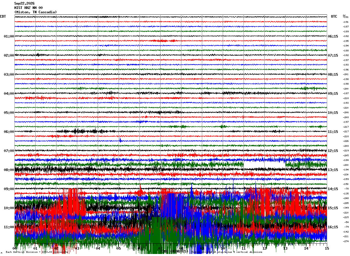Screen dimensions: 350x256
Task: Click the 09:00 CDT row label
Action: point(9,189)
